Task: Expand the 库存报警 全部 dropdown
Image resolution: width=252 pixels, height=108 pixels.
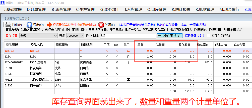Action: pos(55,36)
